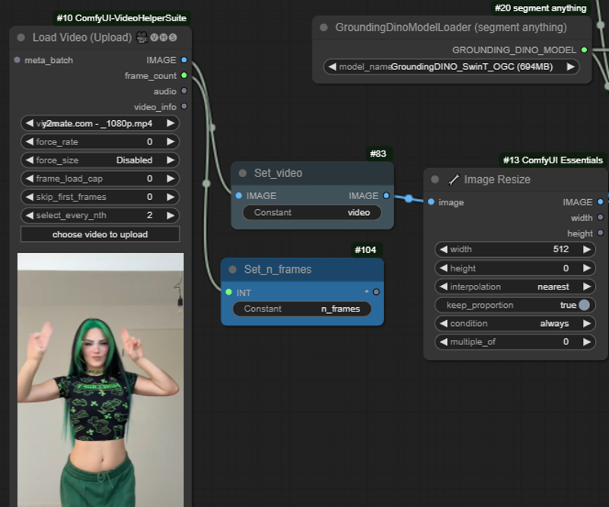Click the #10 ComfyUI-VideoHelperSuite badge
Image resolution: width=609 pixels, height=507 pixels.
click(122, 18)
